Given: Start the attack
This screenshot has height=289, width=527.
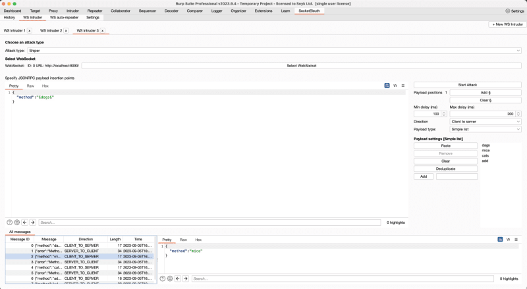Looking at the screenshot, I should point(468,85).
